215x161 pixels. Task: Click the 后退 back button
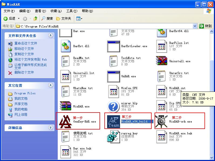pyautogui.click(x=9, y=19)
